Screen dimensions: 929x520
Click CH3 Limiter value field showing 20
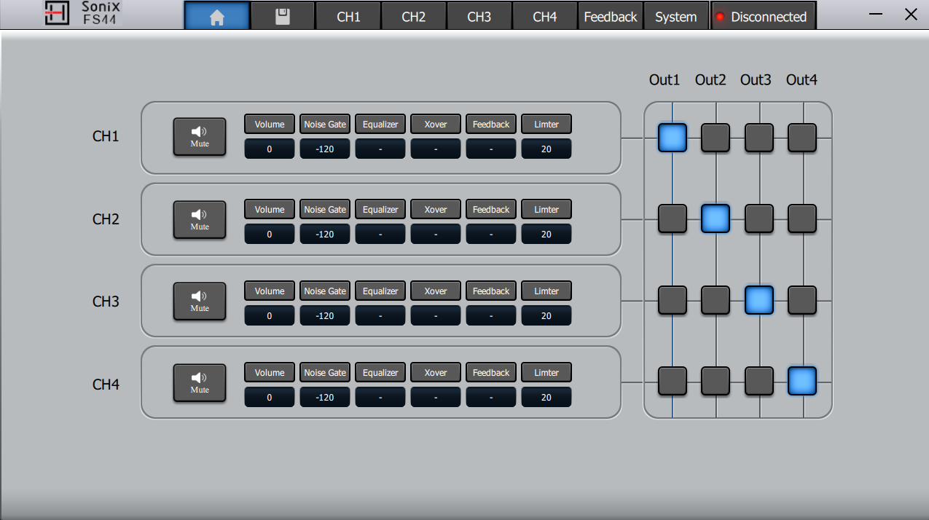[x=546, y=316]
